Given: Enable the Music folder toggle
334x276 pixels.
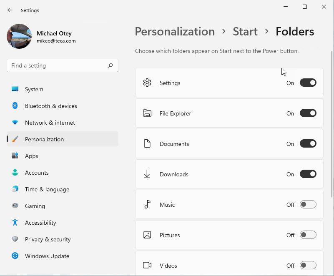Looking at the screenshot, I should [x=308, y=204].
